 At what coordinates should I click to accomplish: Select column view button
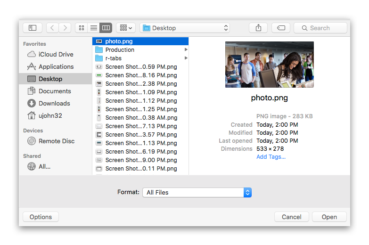click(x=106, y=28)
